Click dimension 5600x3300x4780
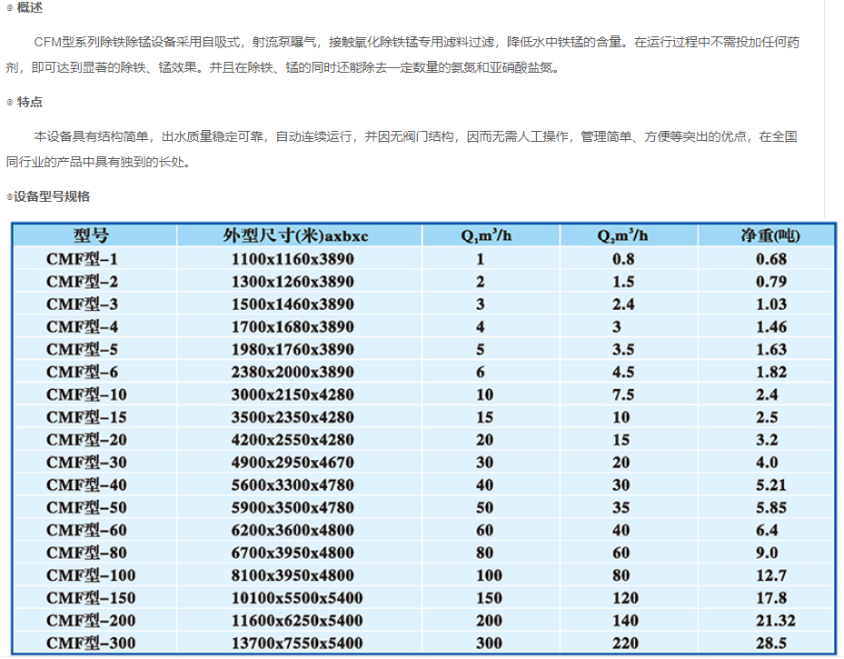Image resolution: width=844 pixels, height=659 pixels. pyautogui.click(x=293, y=485)
